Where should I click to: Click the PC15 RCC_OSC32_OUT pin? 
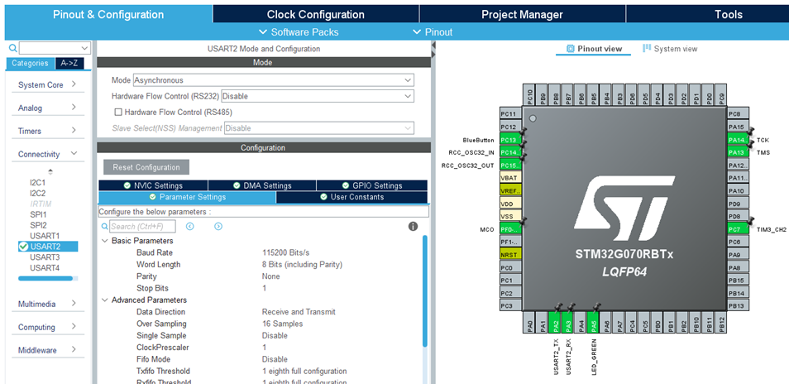coord(511,165)
